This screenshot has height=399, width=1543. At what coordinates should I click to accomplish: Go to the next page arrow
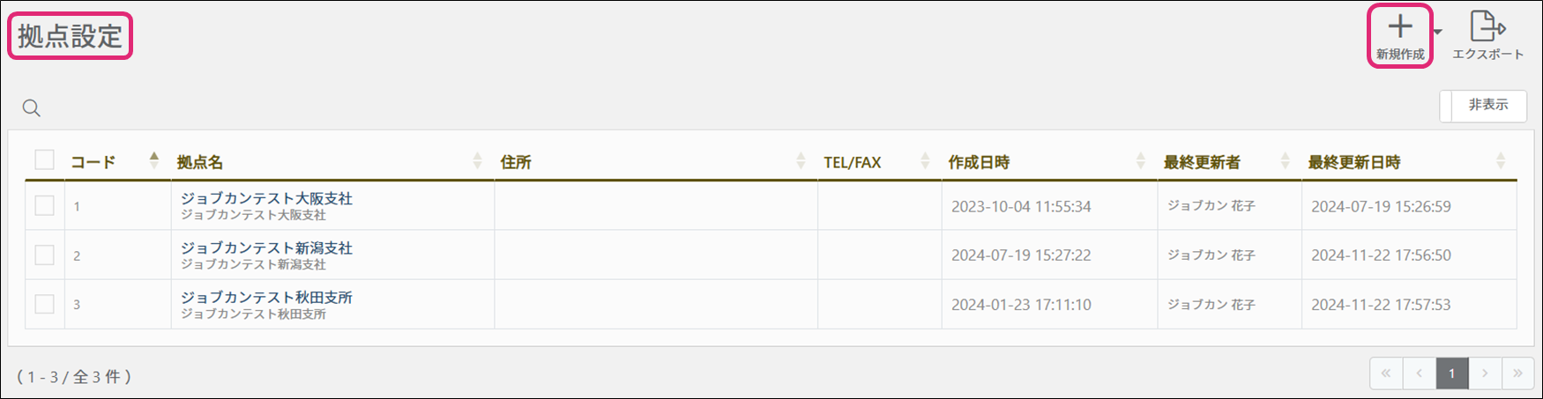pyautogui.click(x=1485, y=373)
